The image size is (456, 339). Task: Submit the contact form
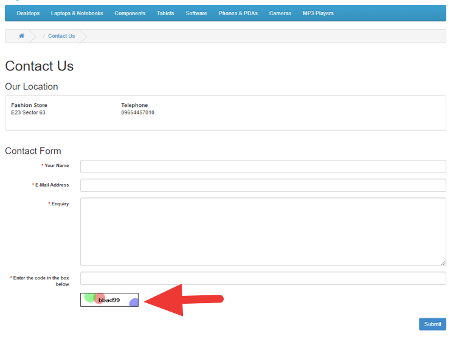(x=432, y=324)
